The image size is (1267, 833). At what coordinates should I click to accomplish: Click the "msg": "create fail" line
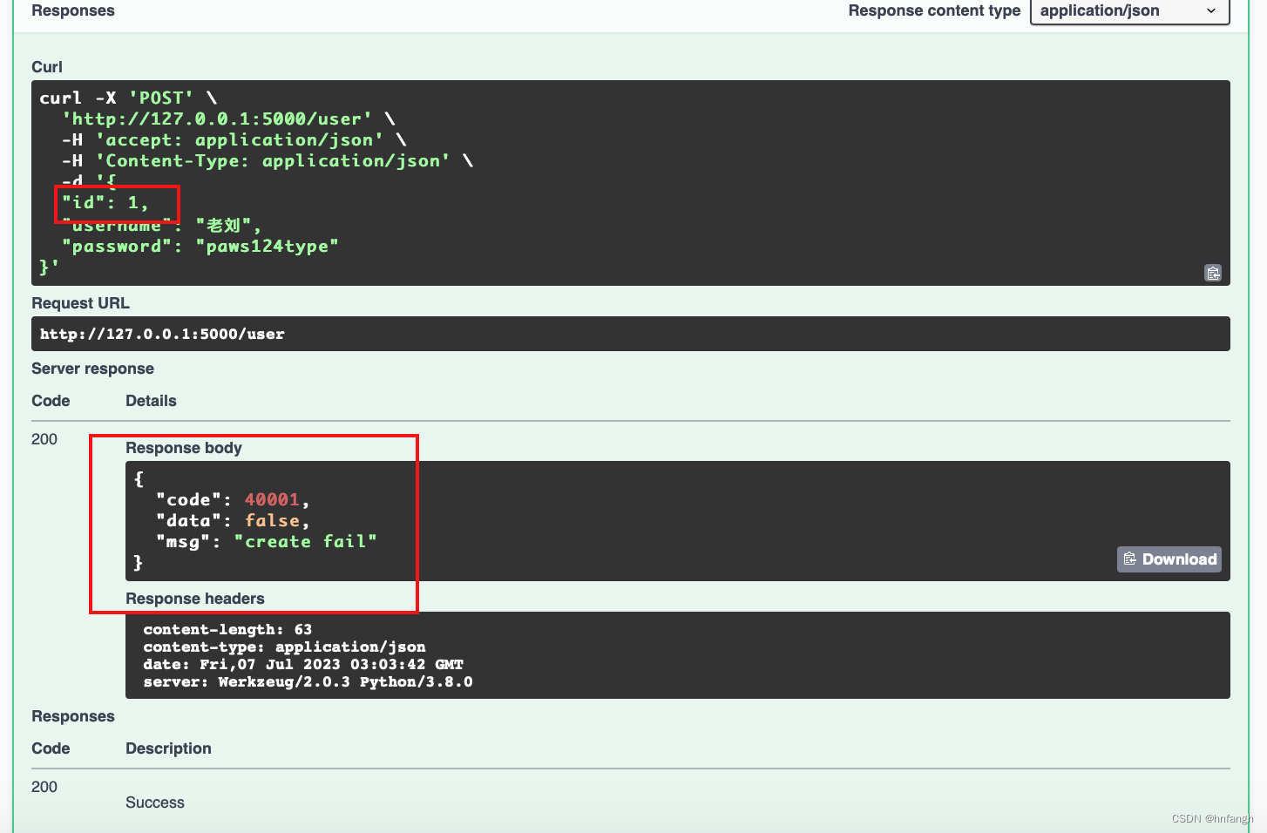[x=267, y=541]
